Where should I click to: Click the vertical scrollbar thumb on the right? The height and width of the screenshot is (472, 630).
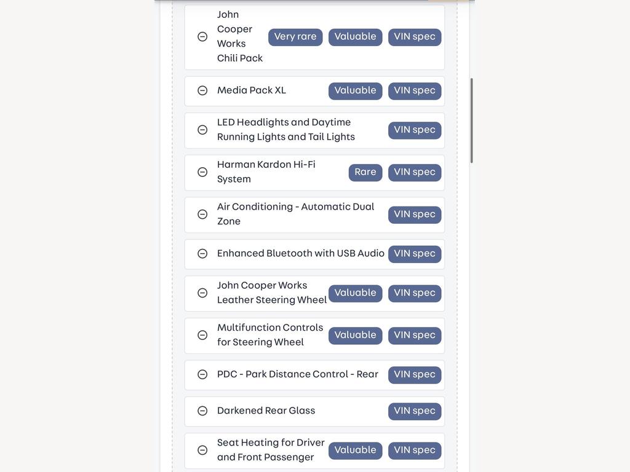(471, 120)
